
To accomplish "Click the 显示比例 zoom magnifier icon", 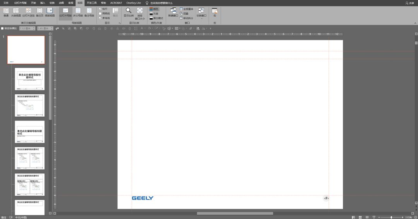I will (x=128, y=11).
